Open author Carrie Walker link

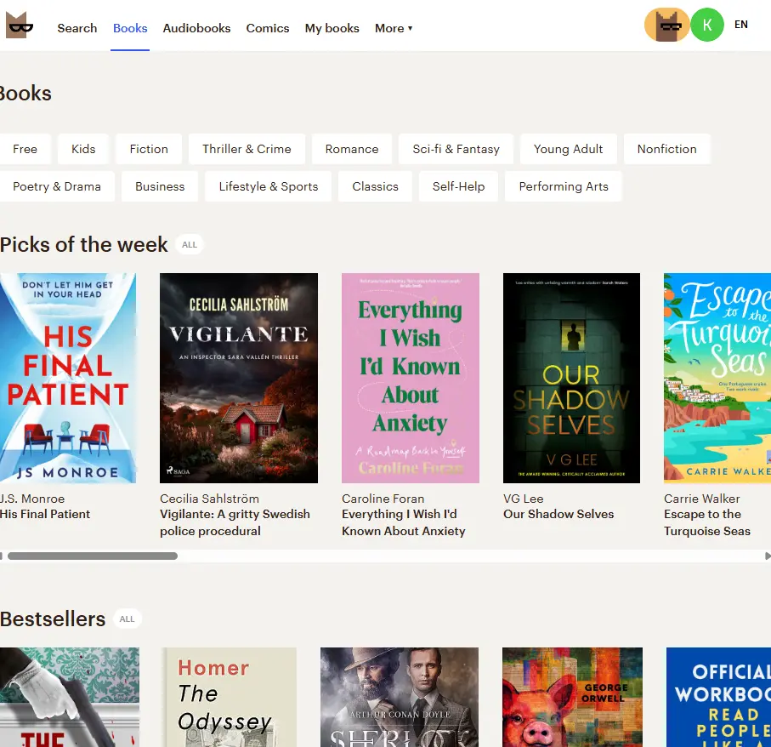pyautogui.click(x=701, y=499)
